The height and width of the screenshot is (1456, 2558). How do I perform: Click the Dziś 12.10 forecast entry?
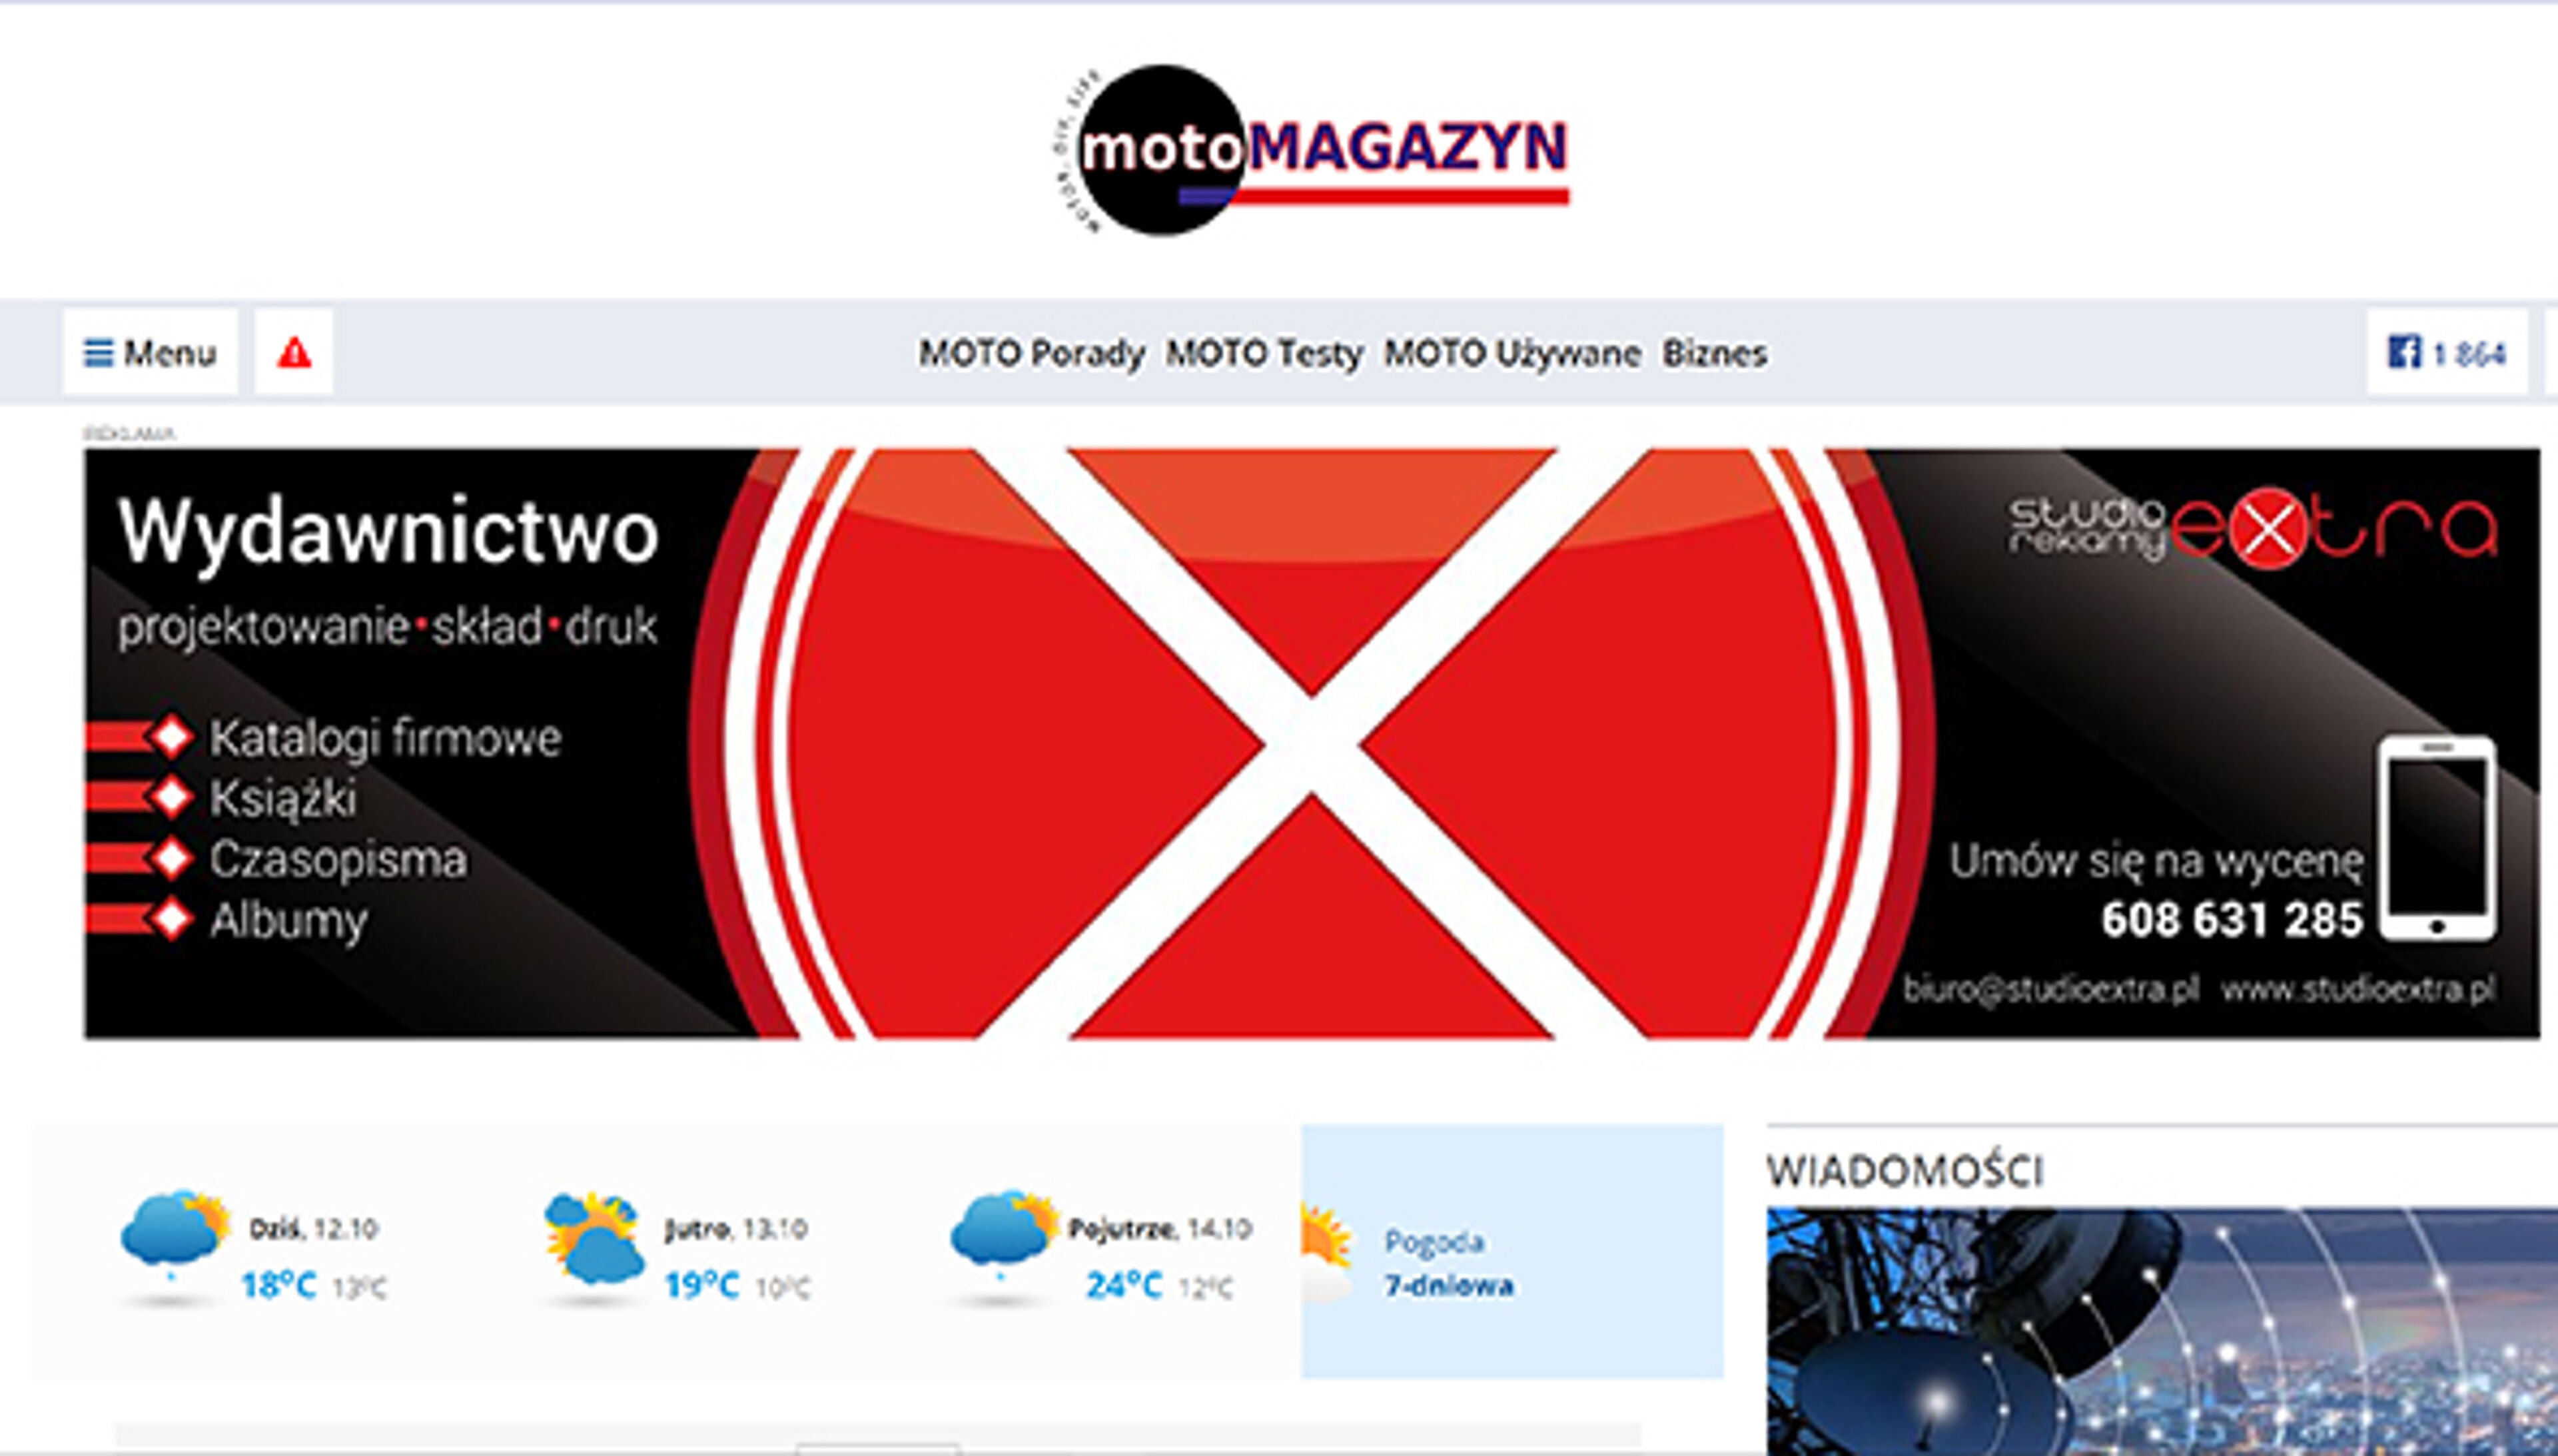click(313, 1229)
